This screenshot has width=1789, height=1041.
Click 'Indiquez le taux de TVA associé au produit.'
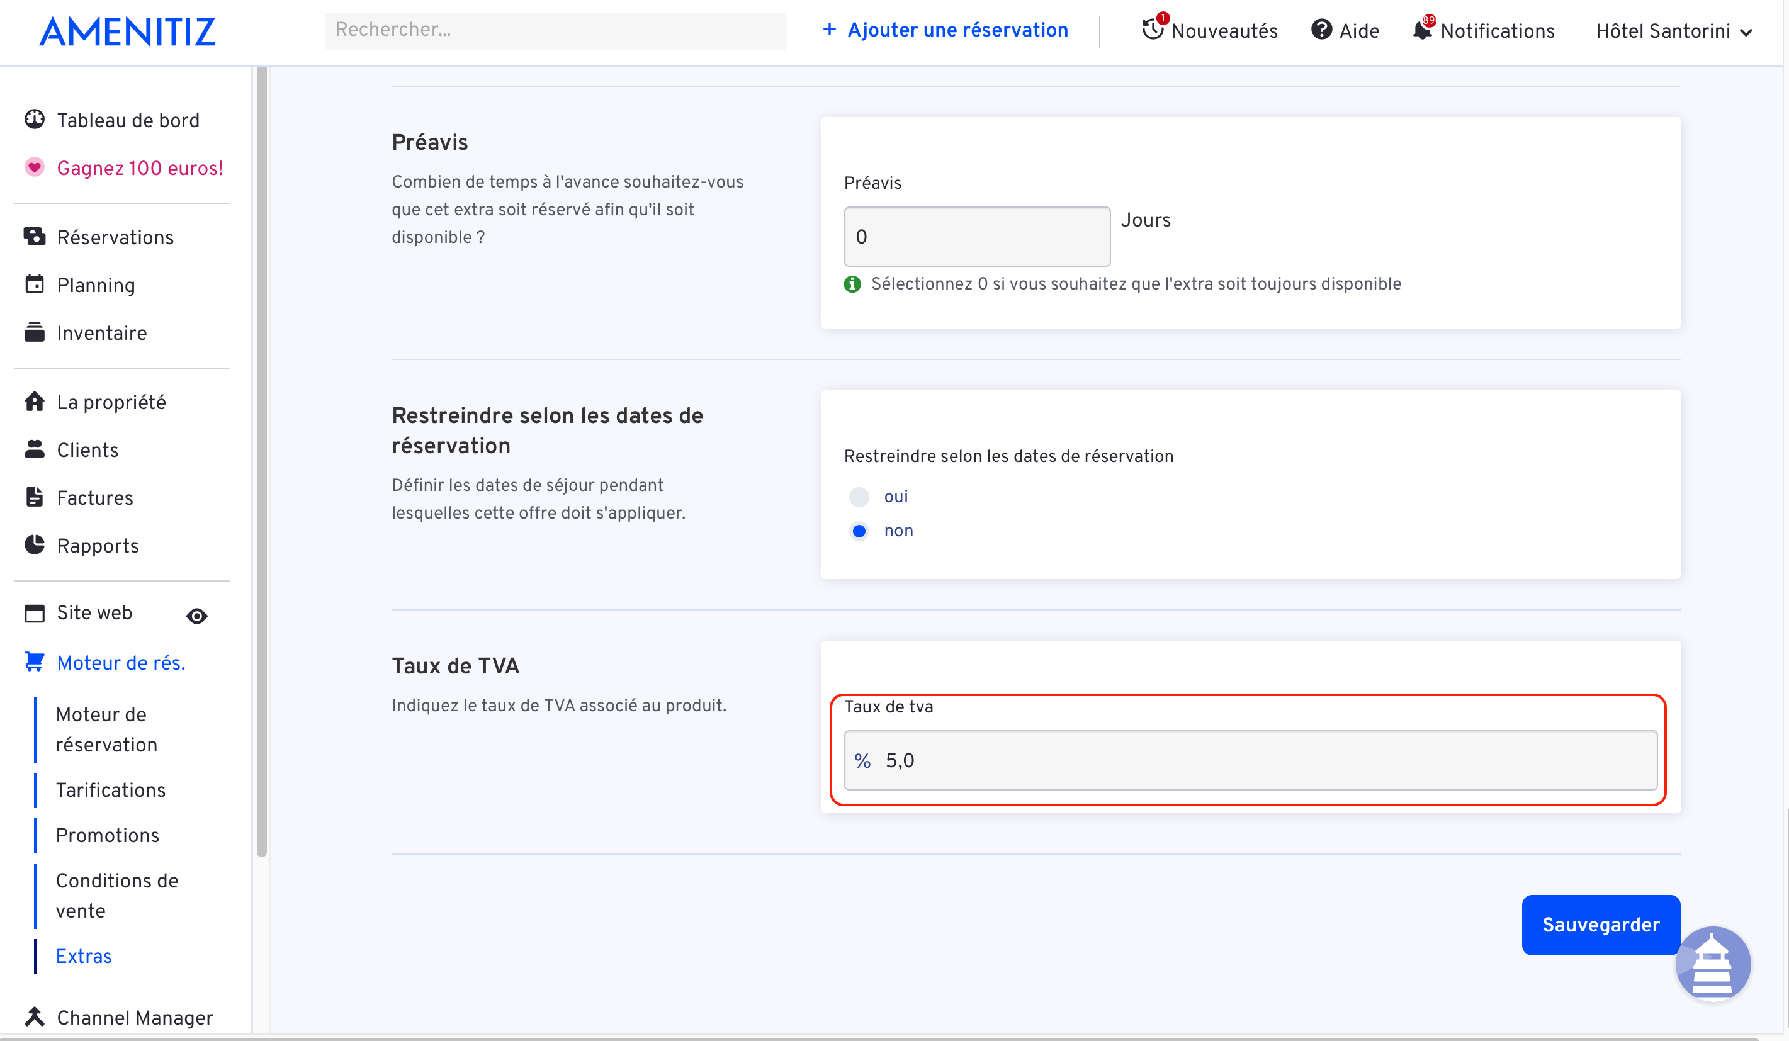(x=559, y=706)
